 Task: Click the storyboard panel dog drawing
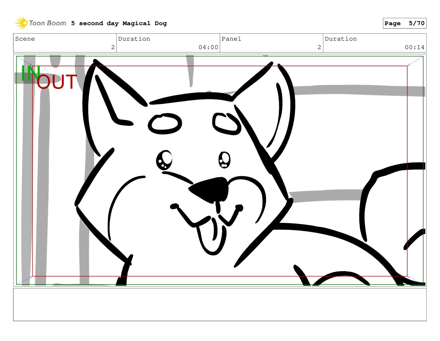pyautogui.click(x=220, y=170)
